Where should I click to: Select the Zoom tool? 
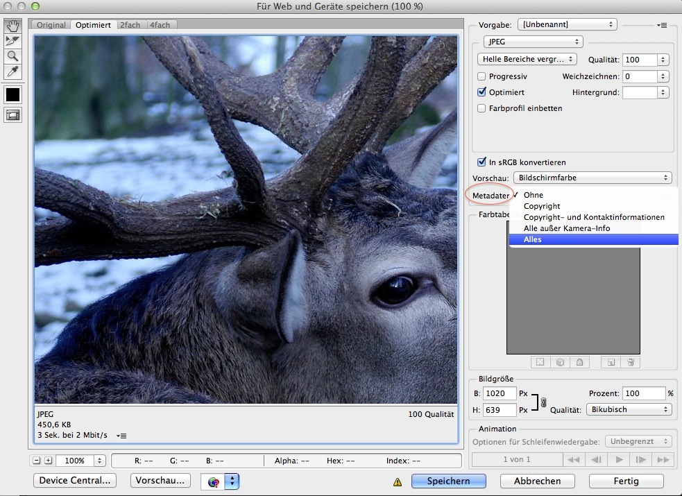12,56
